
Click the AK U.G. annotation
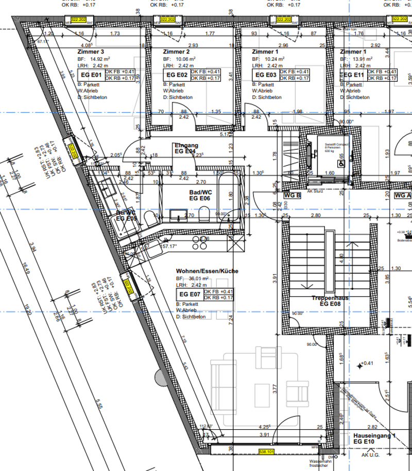370,455
